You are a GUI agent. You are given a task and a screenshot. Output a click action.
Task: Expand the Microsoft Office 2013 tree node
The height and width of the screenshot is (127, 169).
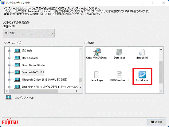[x=10, y=80]
